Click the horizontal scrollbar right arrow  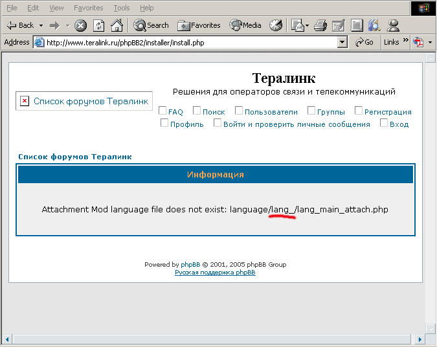(420, 339)
